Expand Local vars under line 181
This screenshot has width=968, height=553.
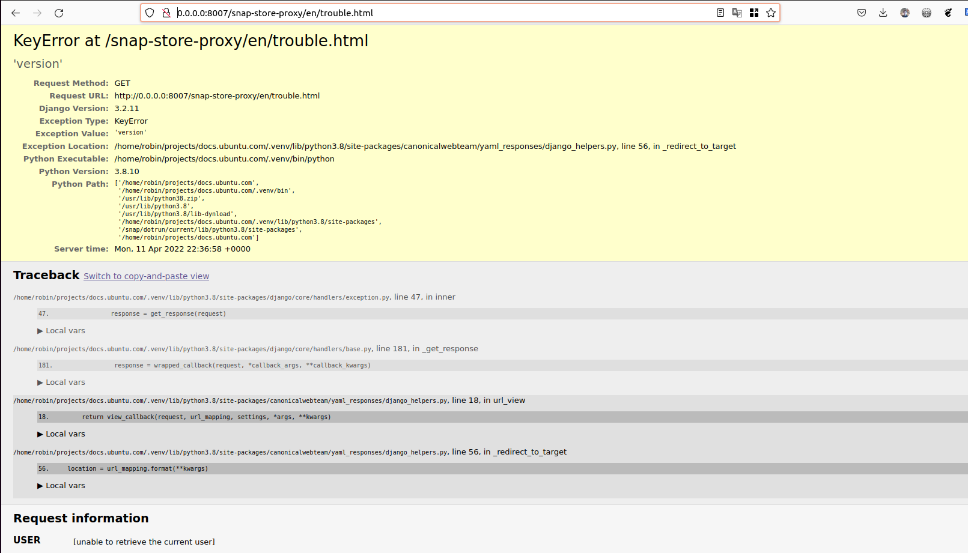click(x=61, y=382)
